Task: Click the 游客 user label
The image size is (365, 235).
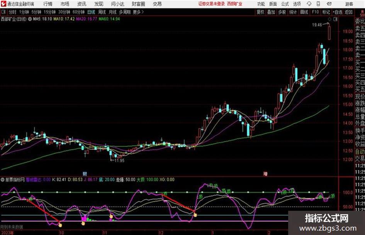Action: click(x=349, y=4)
